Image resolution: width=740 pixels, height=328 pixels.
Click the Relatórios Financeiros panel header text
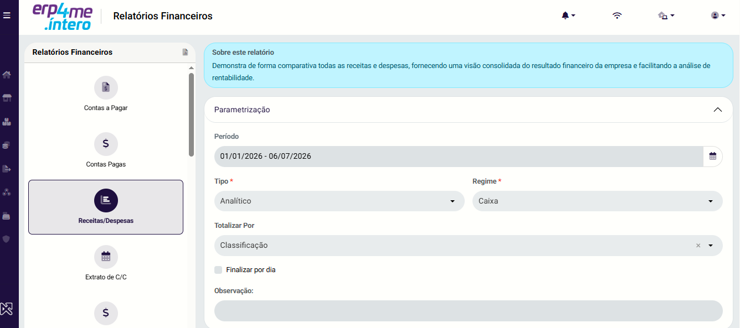73,52
